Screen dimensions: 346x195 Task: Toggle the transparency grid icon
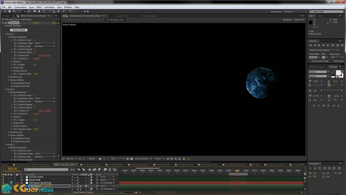[x=132, y=159]
